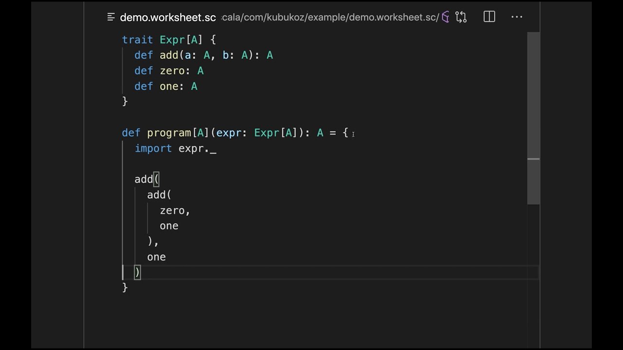Click the final closing brace of program
The width and height of the screenshot is (623, 350).
click(x=125, y=288)
